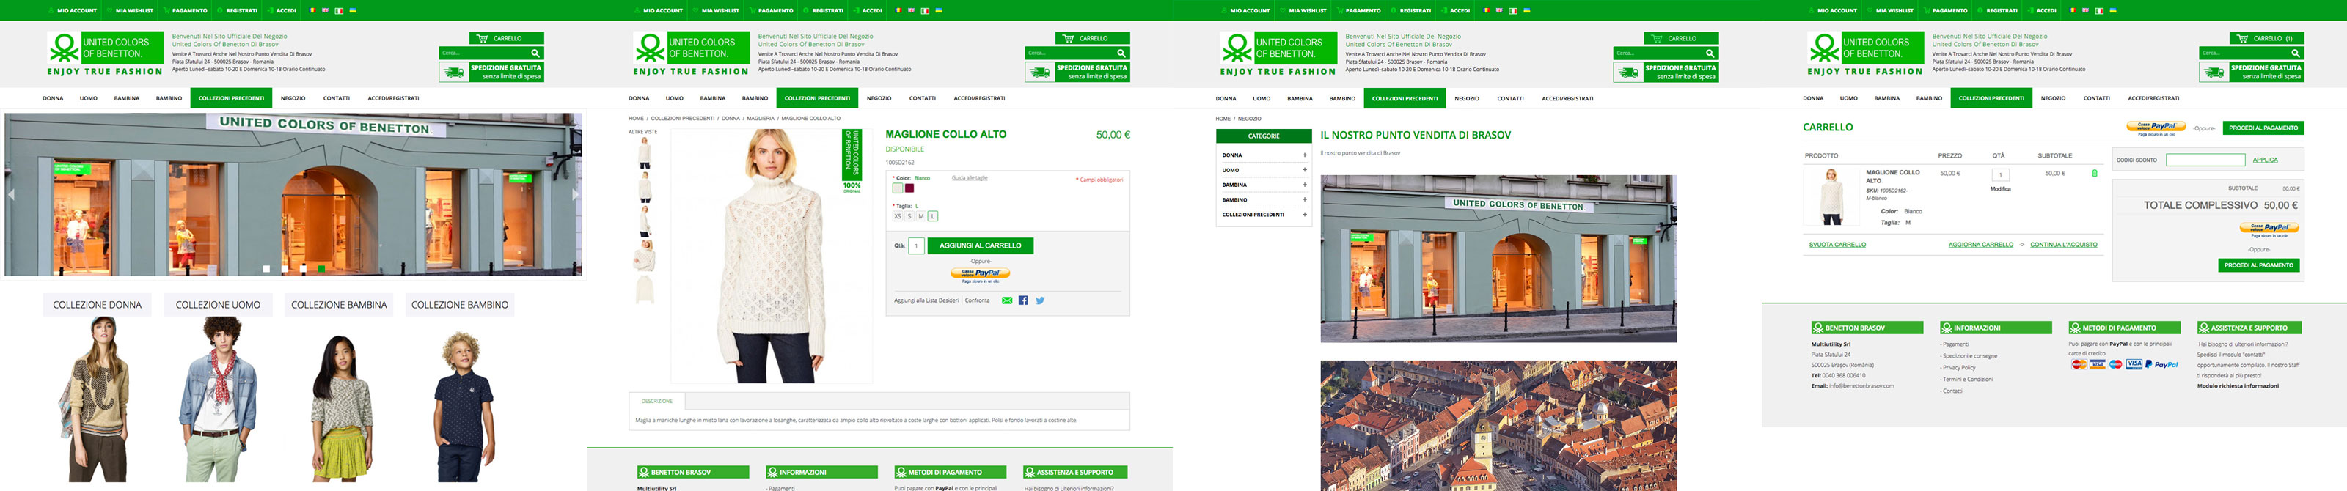Open the Negozio menu item on the product page
Image resolution: width=2347 pixels, height=491 pixels.
(x=879, y=98)
